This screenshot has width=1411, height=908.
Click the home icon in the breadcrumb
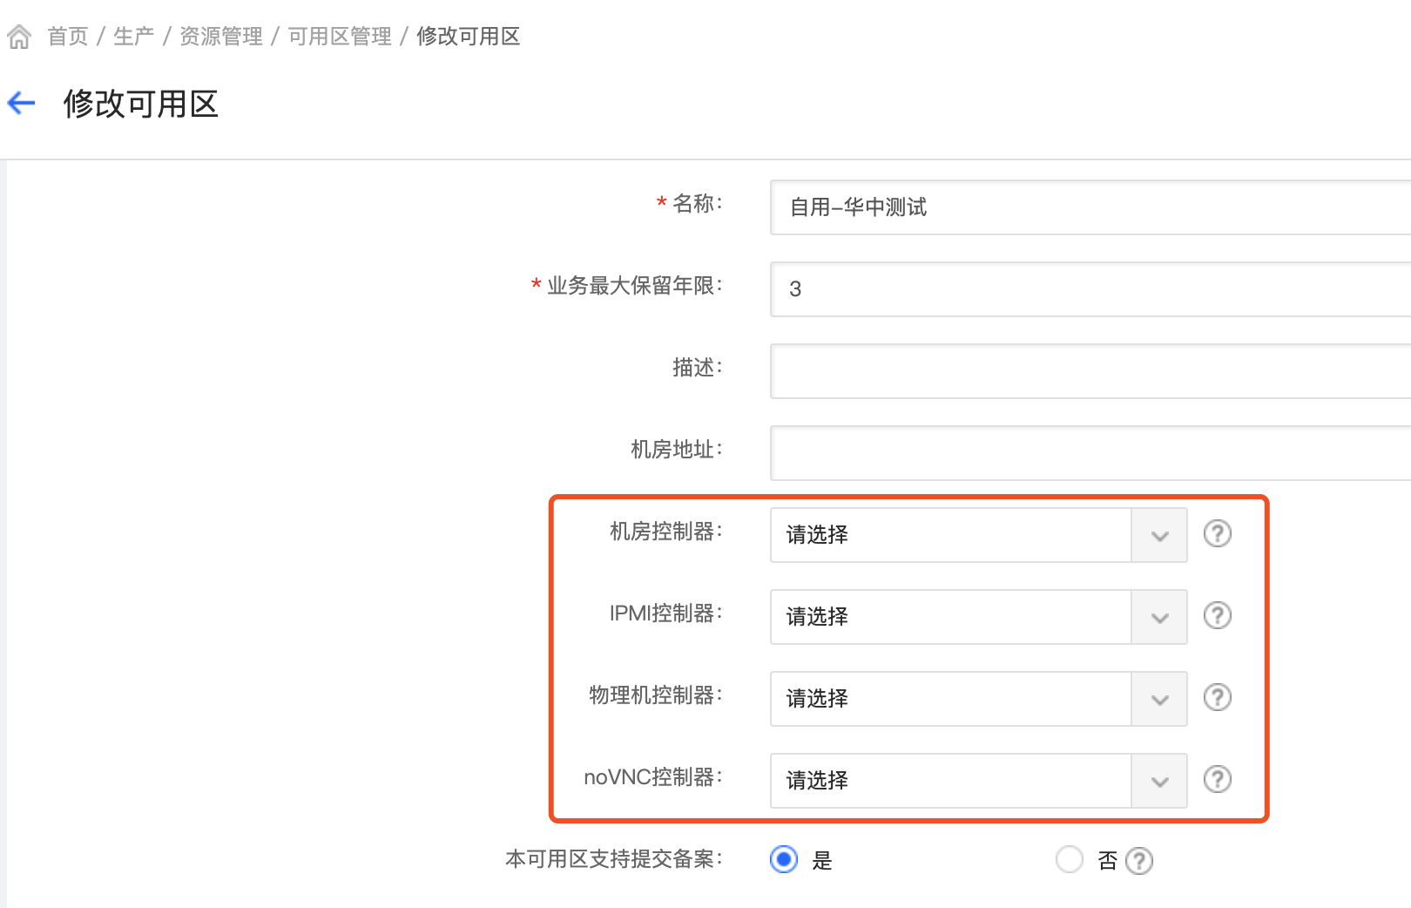click(x=19, y=37)
